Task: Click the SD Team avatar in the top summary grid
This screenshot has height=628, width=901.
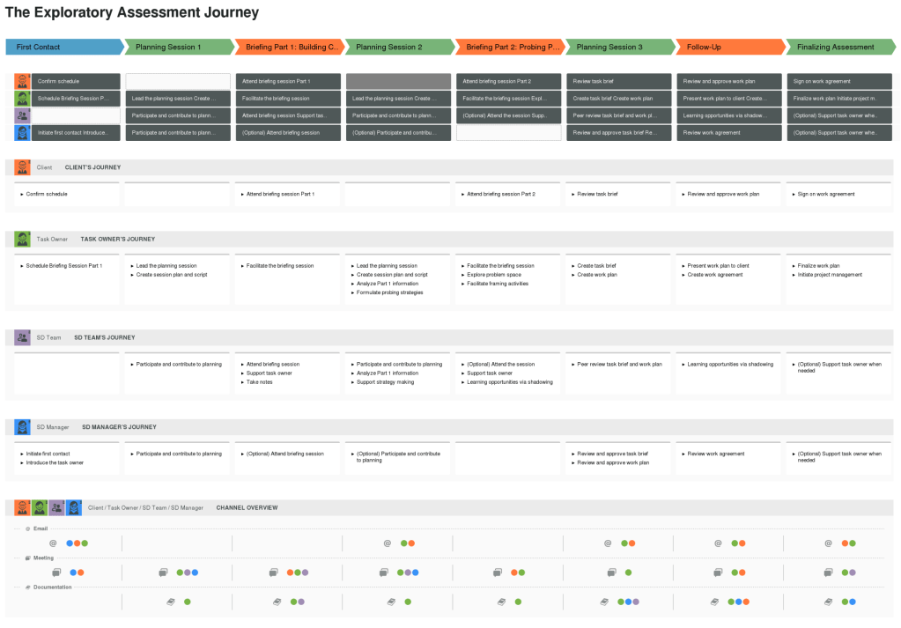Action: pyautogui.click(x=22, y=115)
